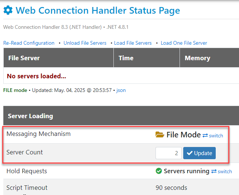
Task: Click the 'Hold Requests' row label
Action: tap(27, 171)
